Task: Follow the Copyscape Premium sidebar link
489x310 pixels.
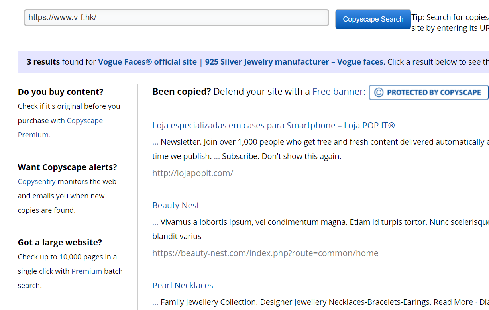Action: (x=60, y=128)
